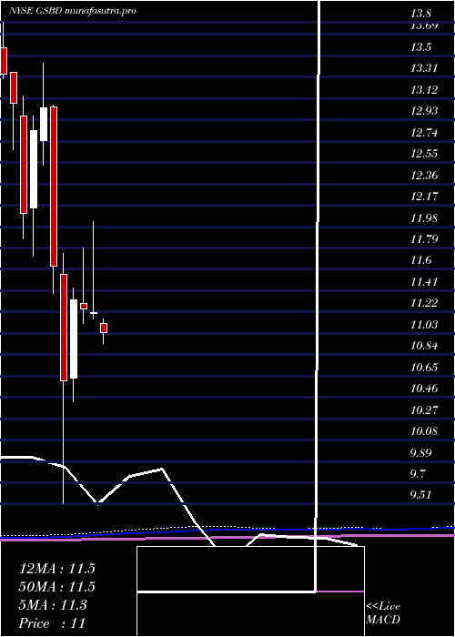
Task: Click the 10.46 price axis label
Action: click(424, 389)
